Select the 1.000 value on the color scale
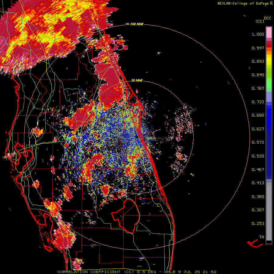This screenshot has width=274, height=274. [x=258, y=34]
